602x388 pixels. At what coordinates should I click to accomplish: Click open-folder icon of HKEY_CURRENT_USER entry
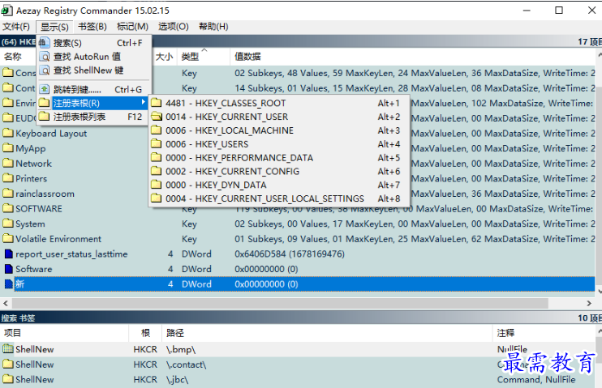(157, 117)
